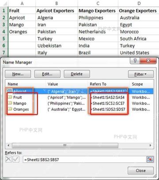The image size is (159, 180).
Task: Click cell United States
Action: tap(139, 53)
